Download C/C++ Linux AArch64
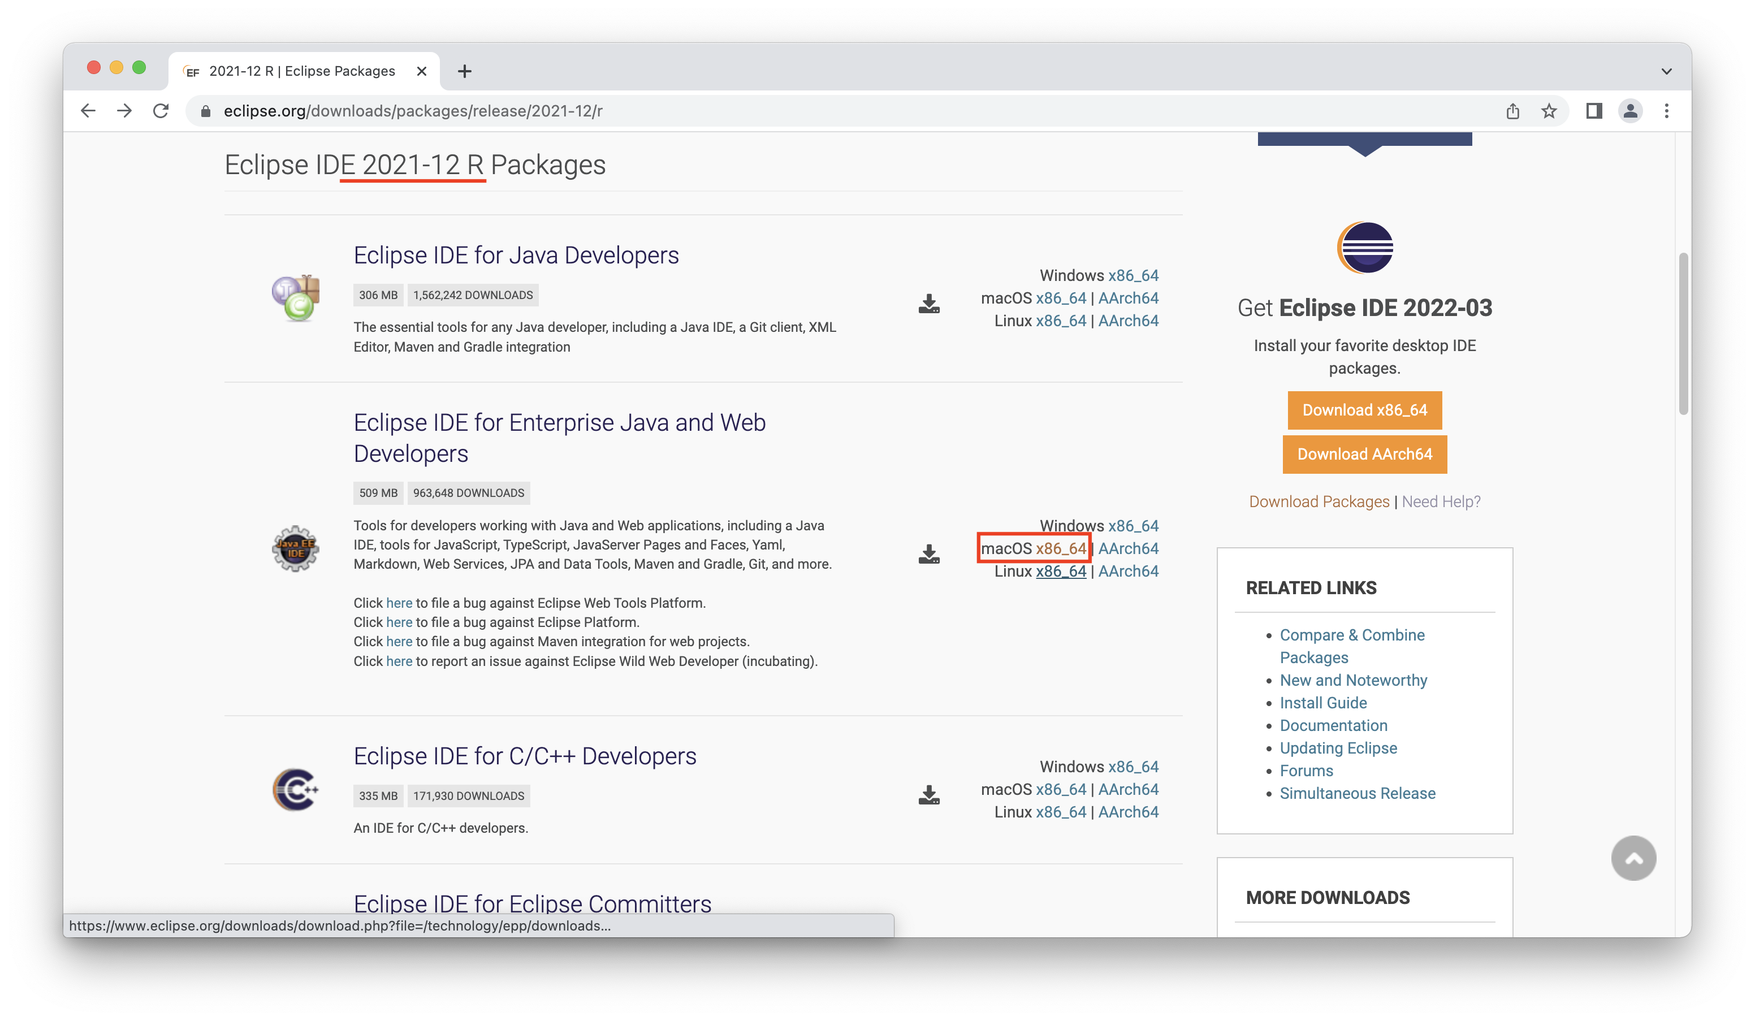 [x=1128, y=811]
